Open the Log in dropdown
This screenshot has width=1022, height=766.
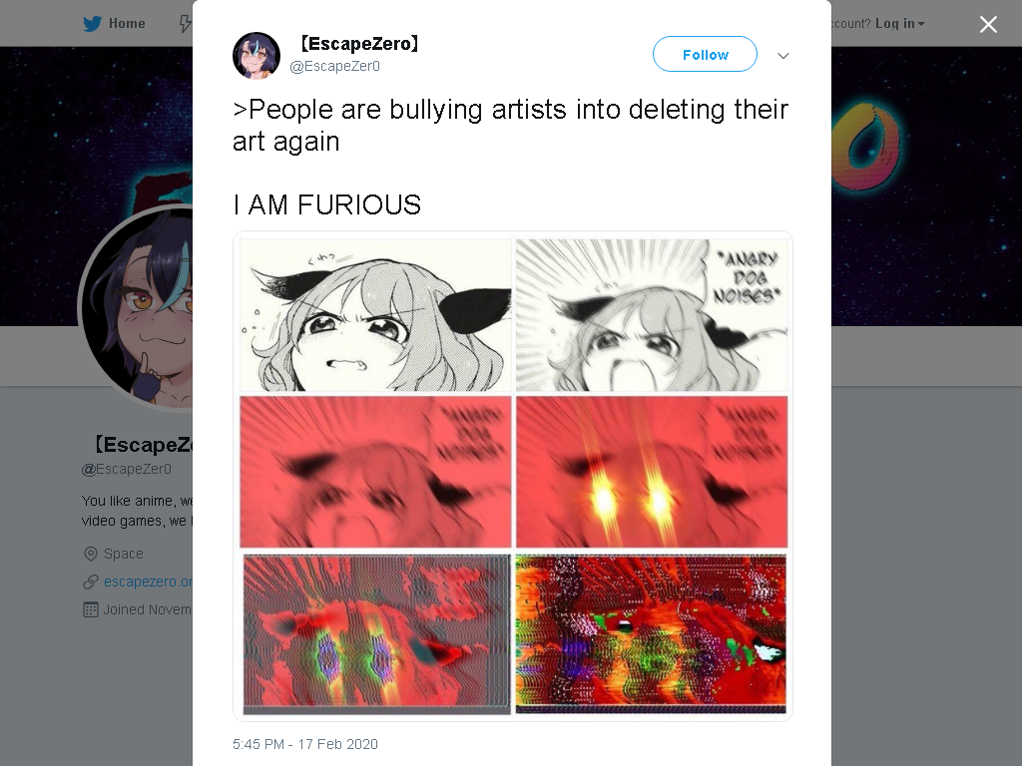(x=899, y=24)
